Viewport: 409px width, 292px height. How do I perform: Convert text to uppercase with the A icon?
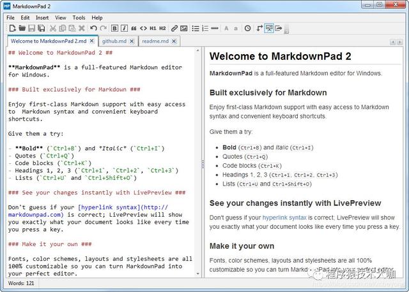point(226,28)
